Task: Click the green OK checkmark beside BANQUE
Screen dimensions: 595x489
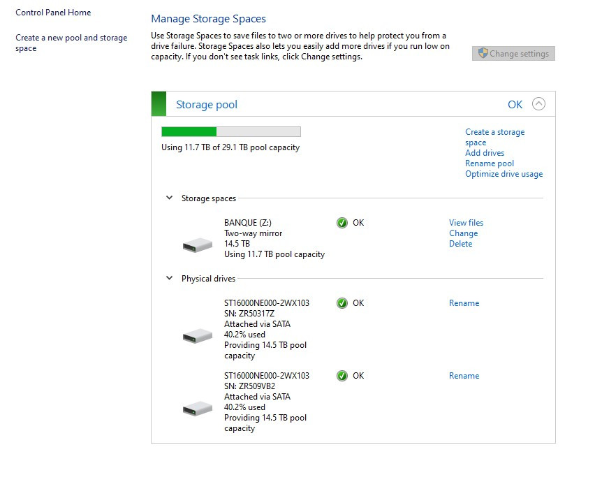Action: pyautogui.click(x=342, y=223)
